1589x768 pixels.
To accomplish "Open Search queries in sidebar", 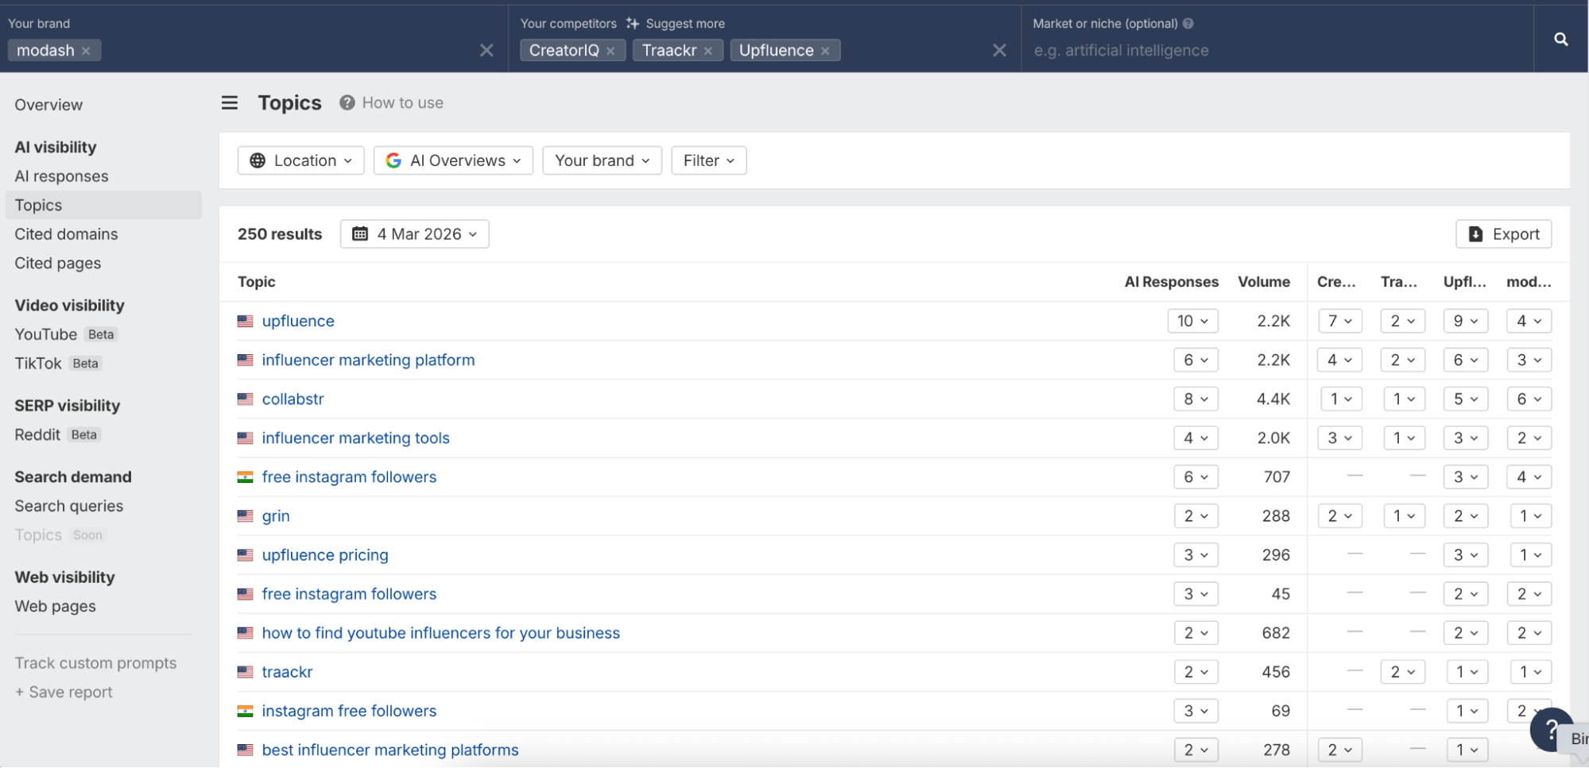I will pyautogui.click(x=68, y=506).
